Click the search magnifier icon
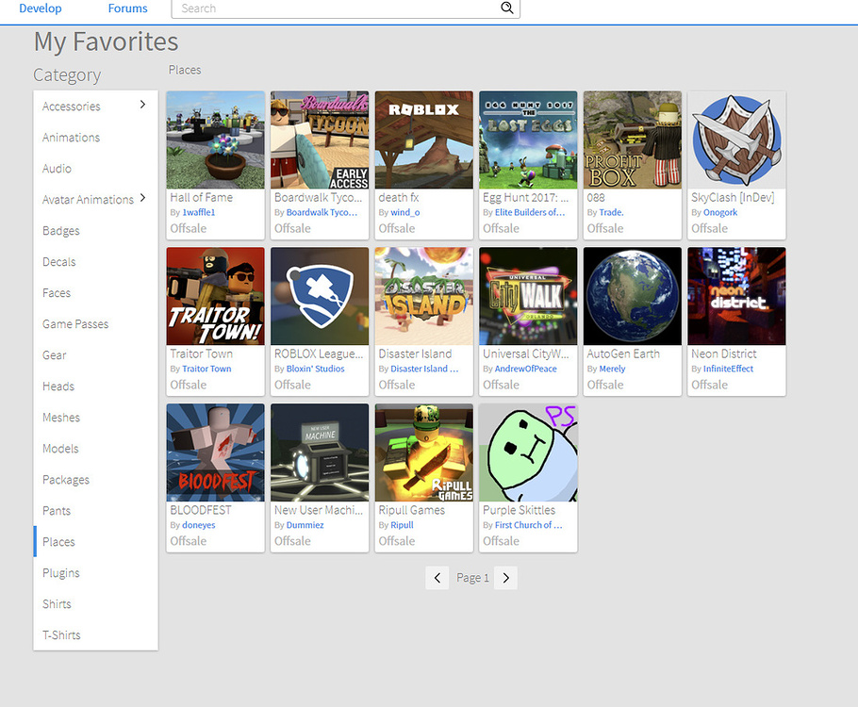The image size is (858, 707). point(506,8)
